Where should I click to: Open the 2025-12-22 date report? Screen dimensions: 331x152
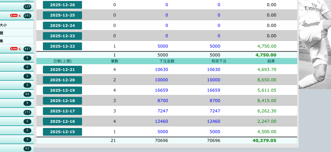click(62, 46)
